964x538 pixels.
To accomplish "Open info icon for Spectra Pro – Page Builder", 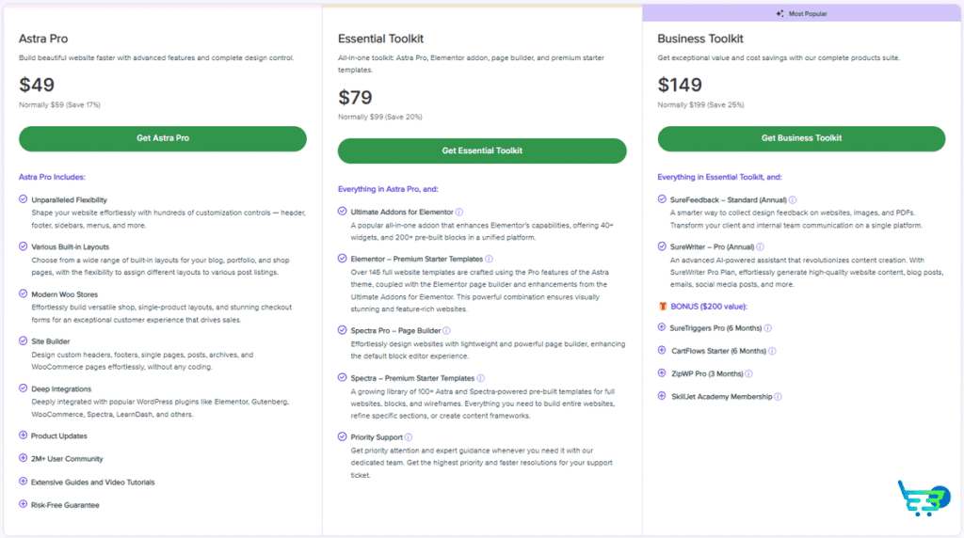I will click(x=446, y=330).
